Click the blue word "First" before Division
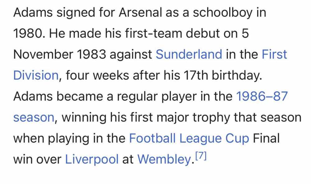311x184 pixels. pos(274,54)
